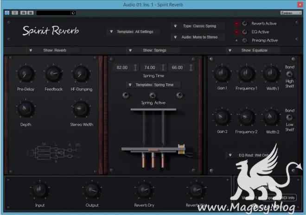This screenshot has width=306, height=215.
Task: Click the Width 1 EQ knob
Action: pyautogui.click(x=271, y=74)
